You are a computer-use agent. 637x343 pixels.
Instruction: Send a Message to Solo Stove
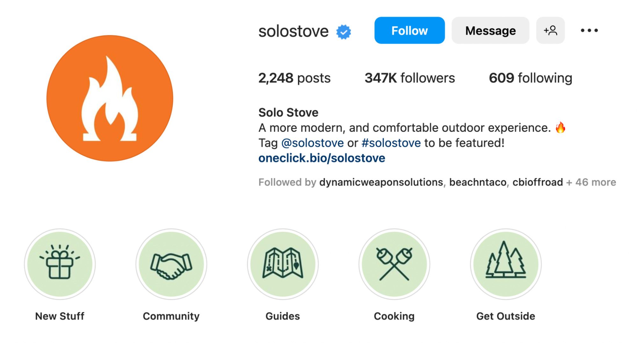click(x=490, y=31)
